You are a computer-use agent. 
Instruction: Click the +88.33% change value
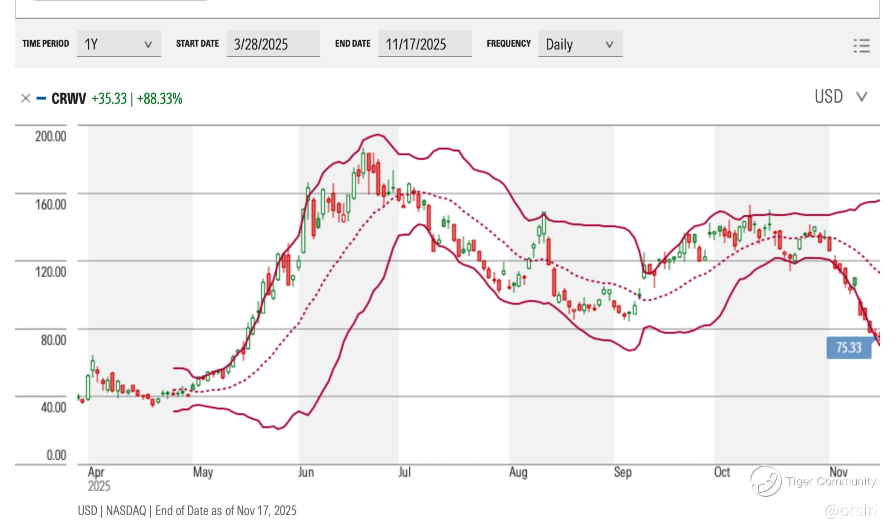pyautogui.click(x=160, y=98)
